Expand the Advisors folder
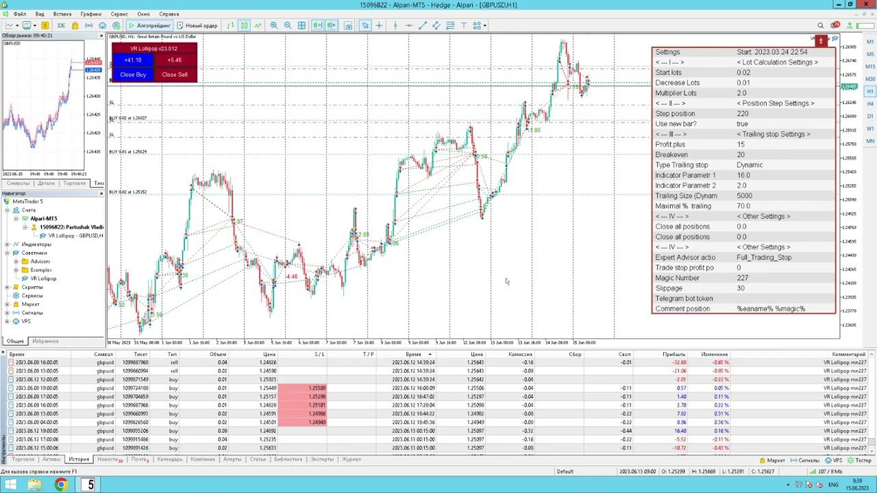This screenshot has height=493, width=877. click(16, 262)
